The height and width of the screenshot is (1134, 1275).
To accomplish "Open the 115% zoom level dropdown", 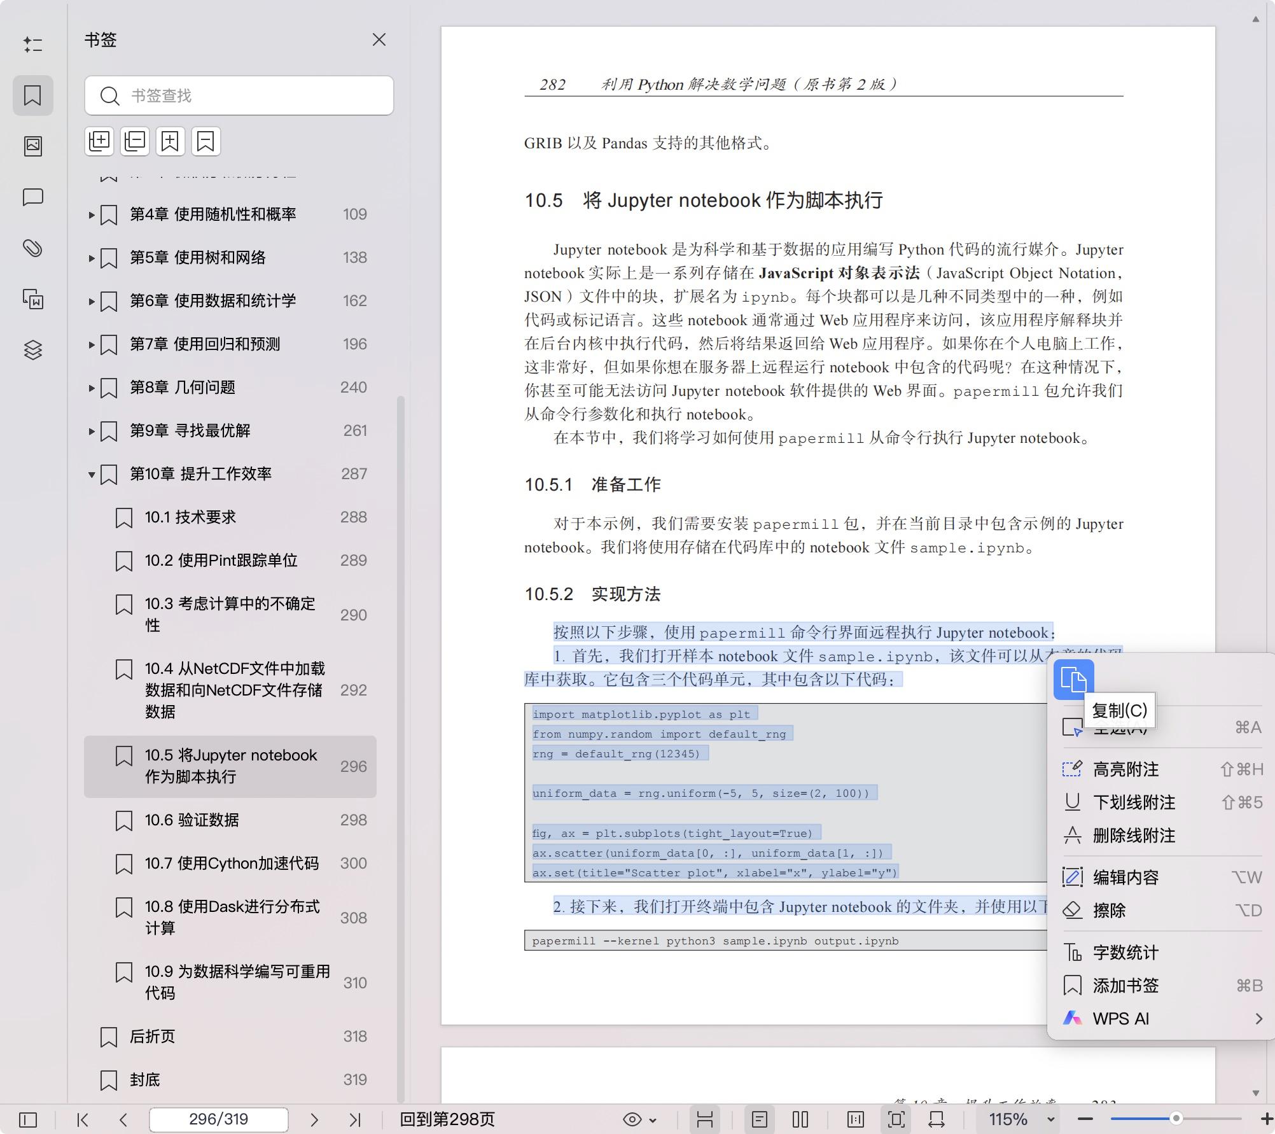I will 1018,1119.
